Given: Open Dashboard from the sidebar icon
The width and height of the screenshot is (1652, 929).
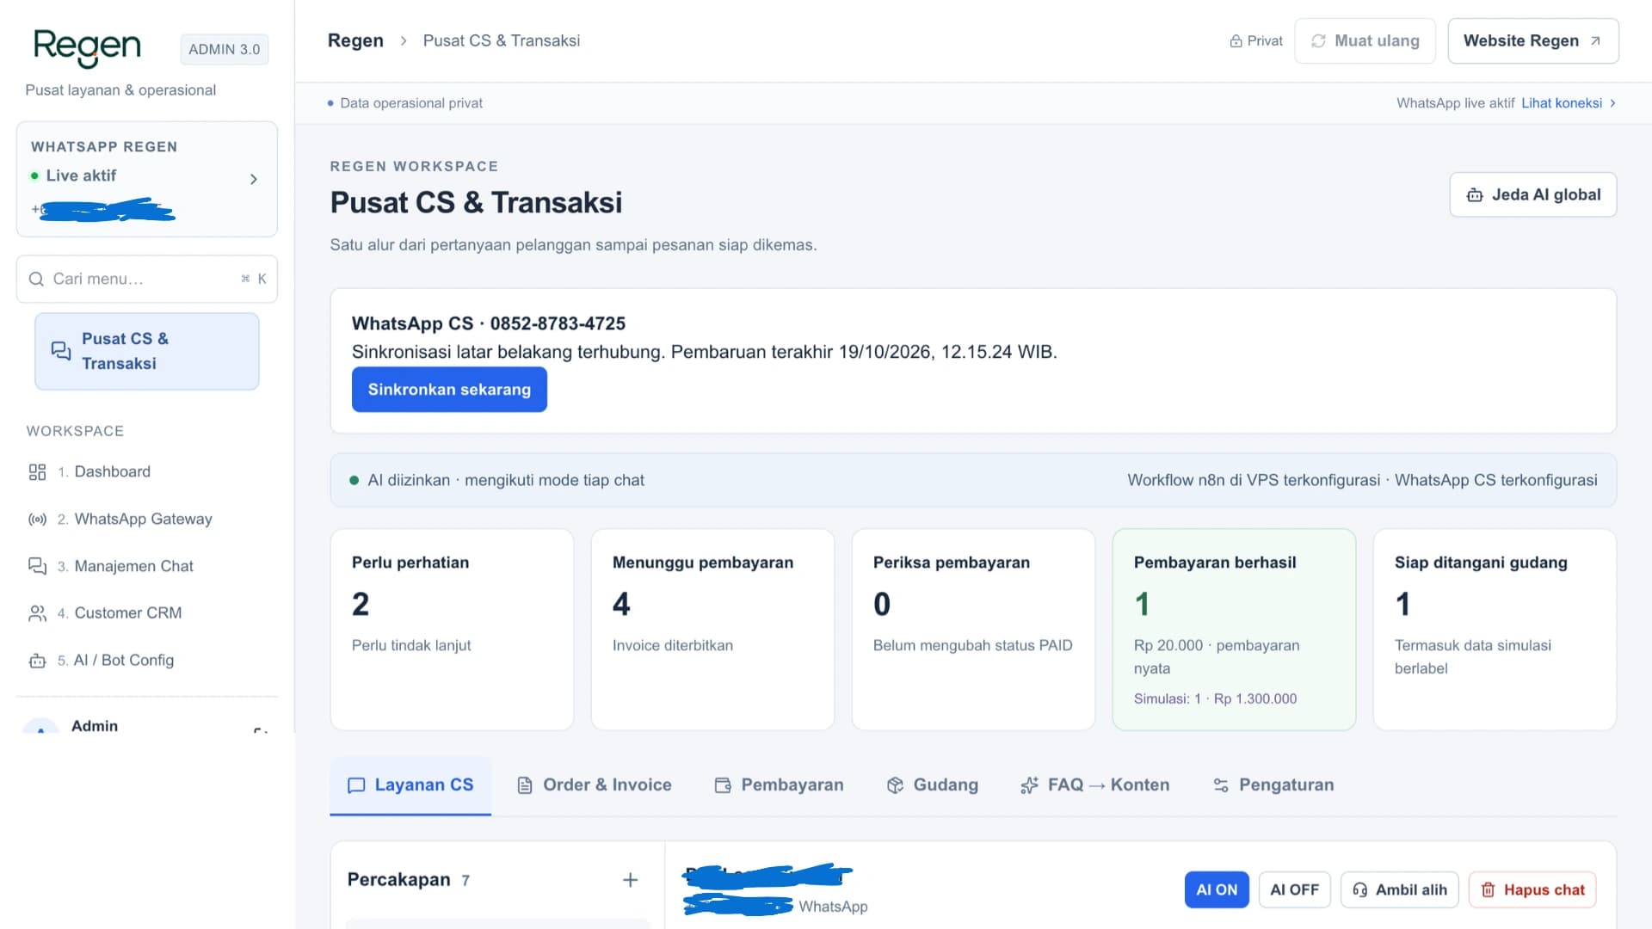Looking at the screenshot, I should (37, 471).
